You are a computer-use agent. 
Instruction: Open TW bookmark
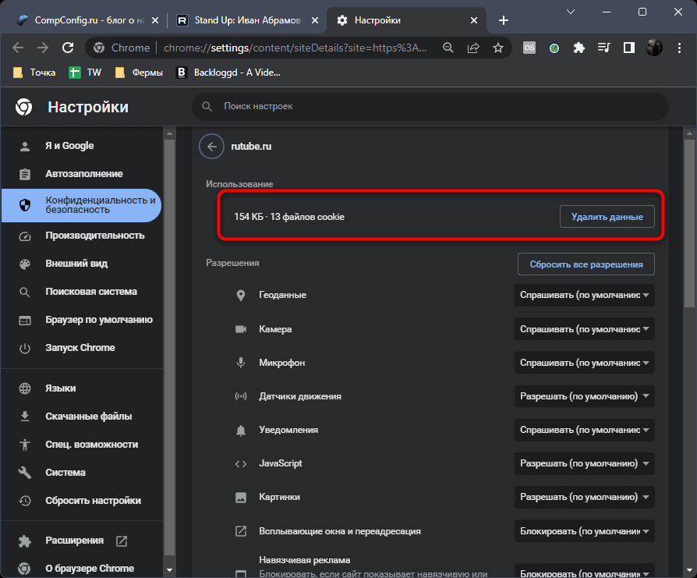[85, 73]
